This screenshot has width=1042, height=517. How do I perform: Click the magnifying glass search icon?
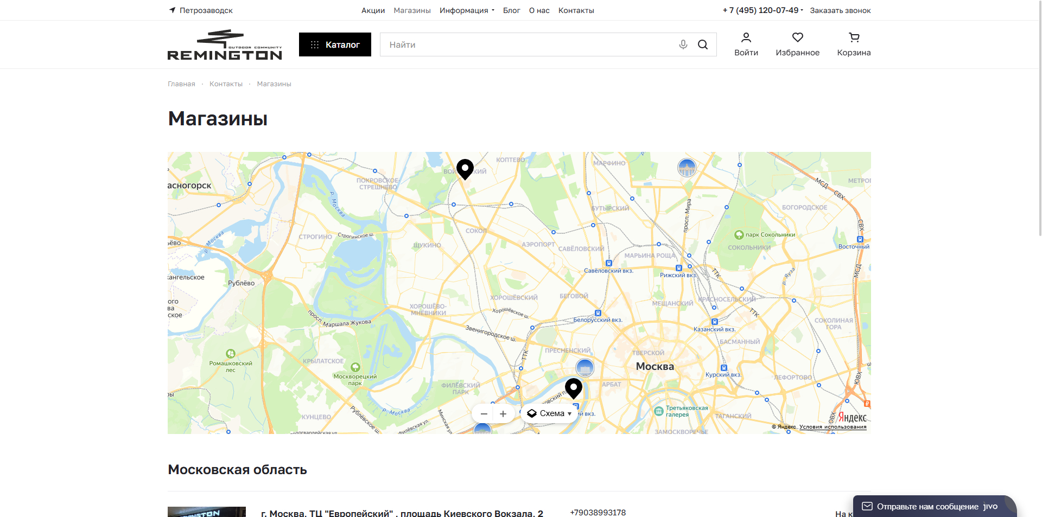point(703,44)
